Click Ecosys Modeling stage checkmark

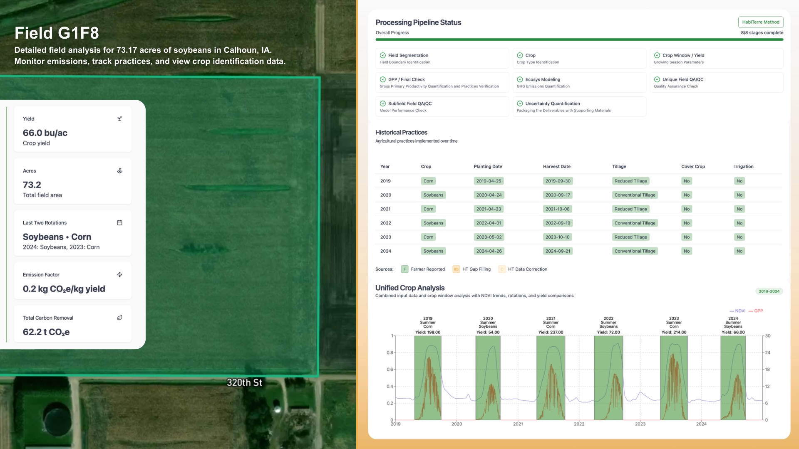click(x=520, y=79)
